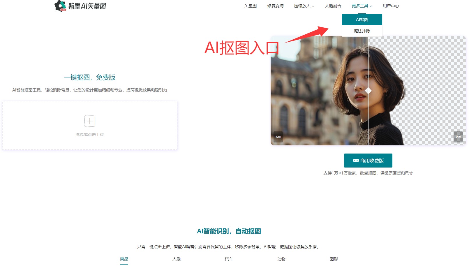Choose 魔法抹除 from the dropdown
Screen dimensions: 469x266
pyautogui.click(x=362, y=31)
